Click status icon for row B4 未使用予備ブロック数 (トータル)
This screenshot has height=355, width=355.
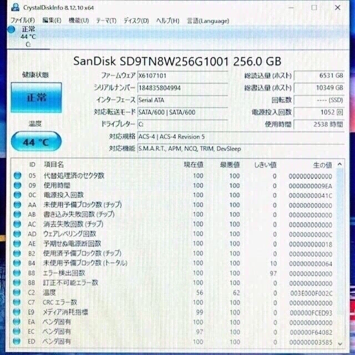17,263
